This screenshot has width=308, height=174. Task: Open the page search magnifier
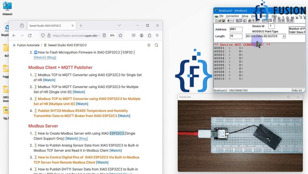pyautogui.click(x=156, y=45)
